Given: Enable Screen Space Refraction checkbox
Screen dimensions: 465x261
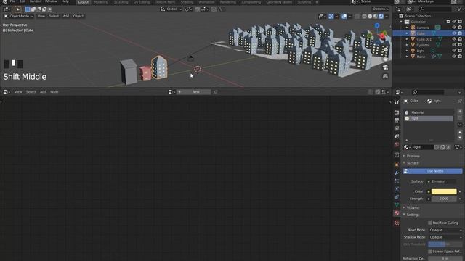Looking at the screenshot, I should pos(429,252).
